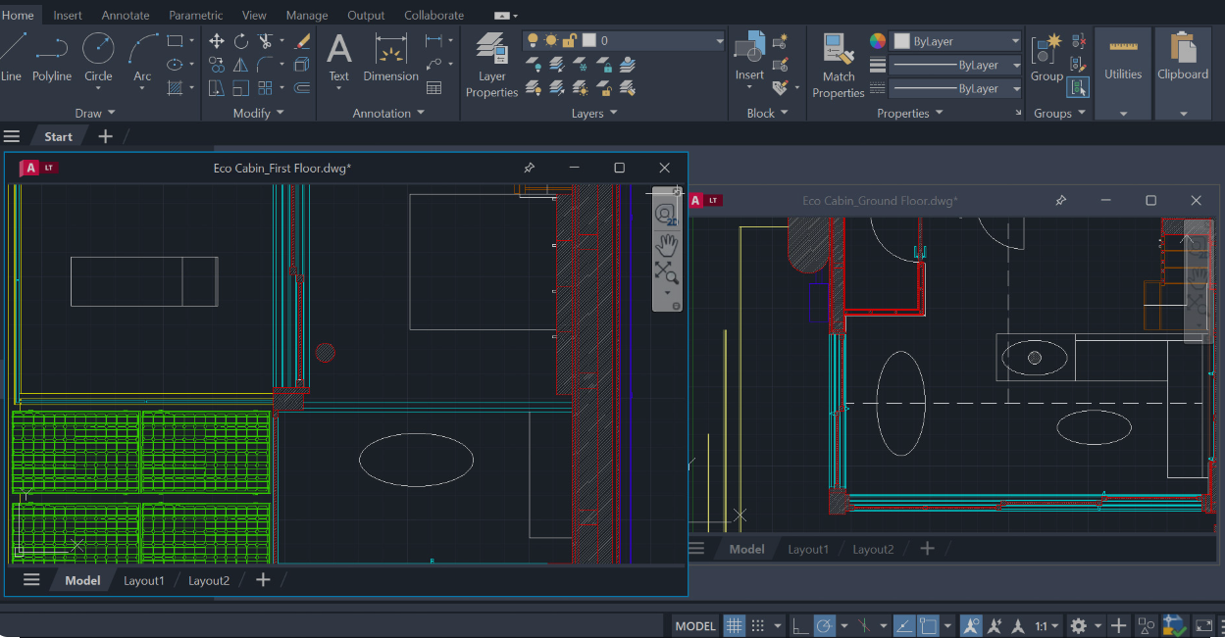Expand the Modify panel
The image size is (1225, 638).
(259, 113)
